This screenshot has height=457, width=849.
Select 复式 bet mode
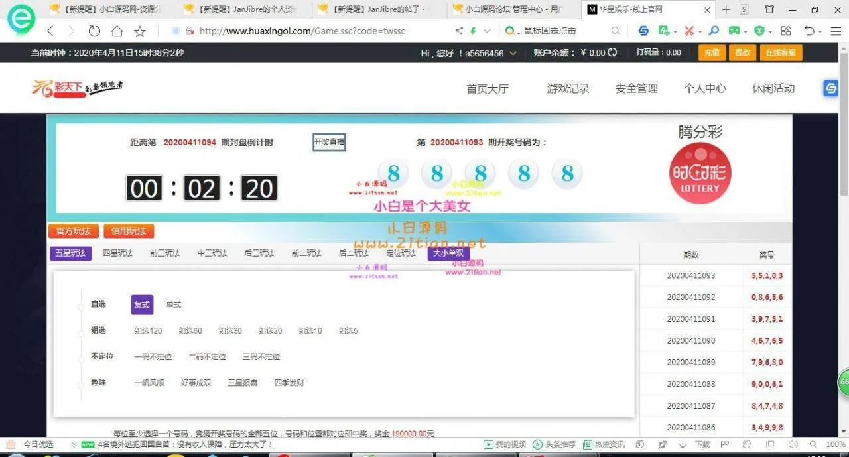pyautogui.click(x=142, y=305)
